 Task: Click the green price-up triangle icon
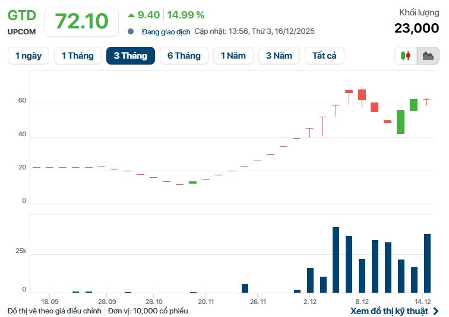point(131,15)
